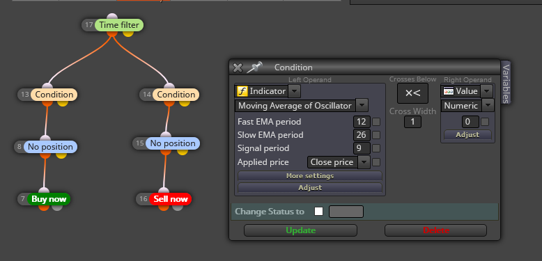Click the number 16 badge on Sell now
This screenshot has width=542, height=261.
pos(144,199)
